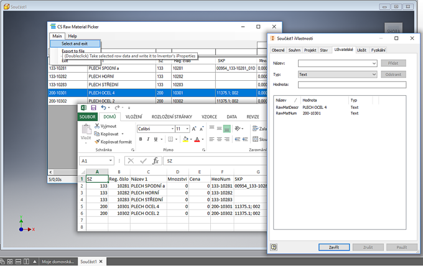The image size is (423, 266).
Task: Click the font color red A swatch
Action: coord(196,139)
